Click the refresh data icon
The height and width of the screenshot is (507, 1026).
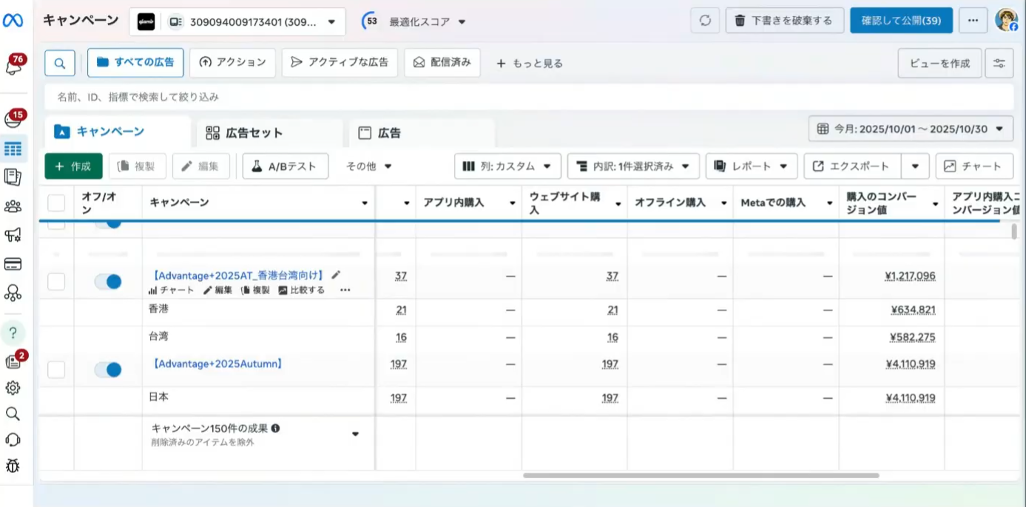705,21
